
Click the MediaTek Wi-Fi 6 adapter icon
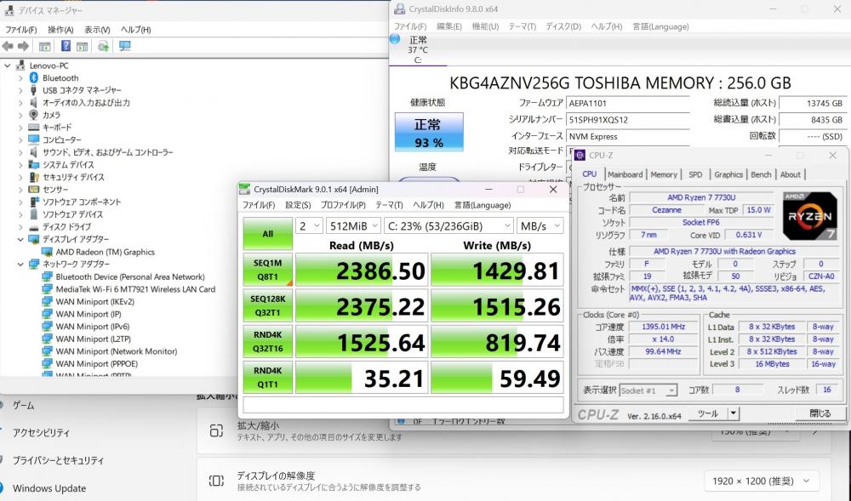click(x=47, y=289)
